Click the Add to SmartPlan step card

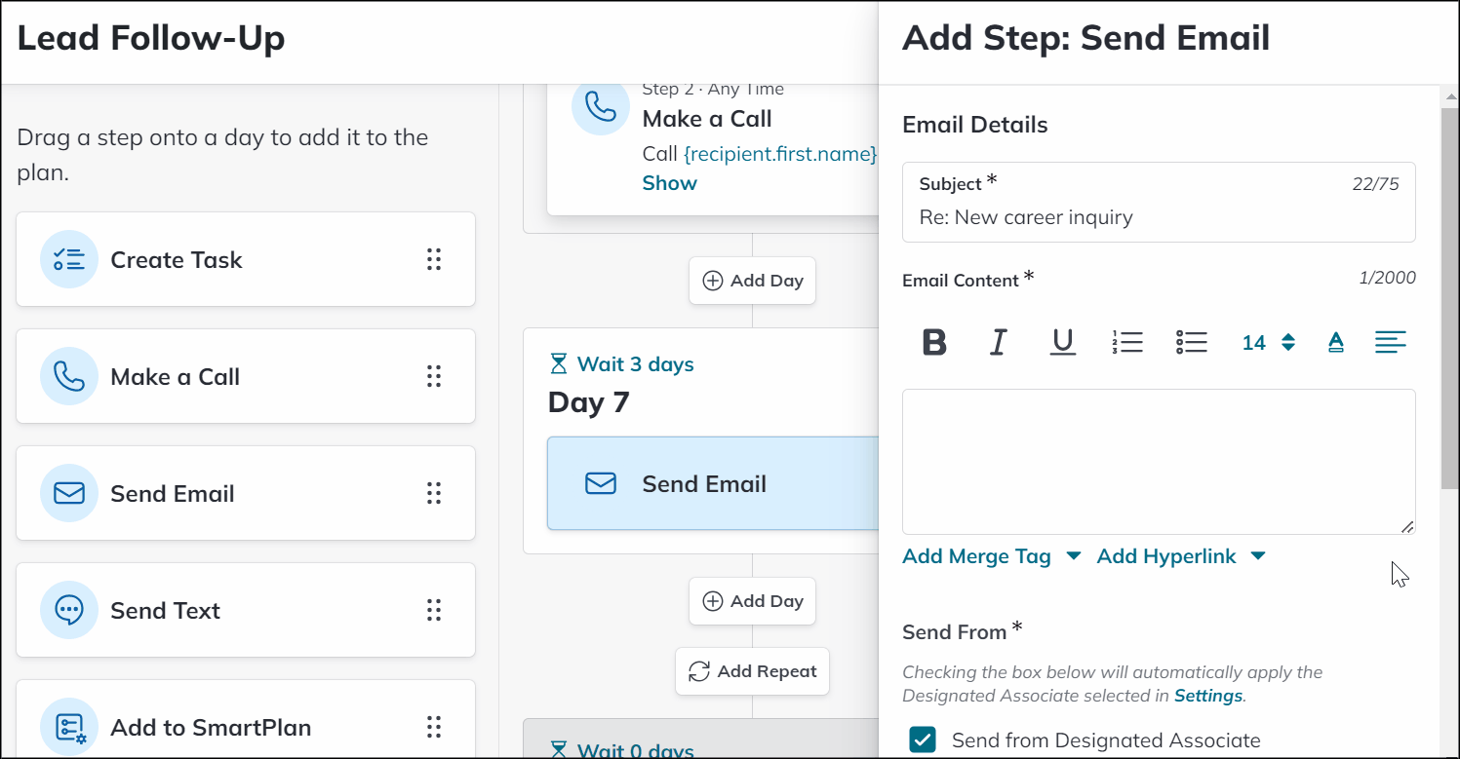[x=246, y=721]
